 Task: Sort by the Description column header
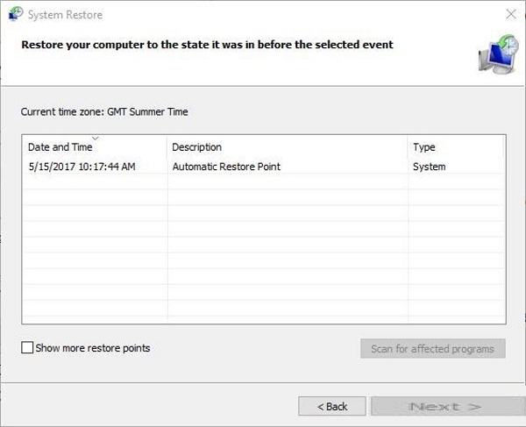tap(196, 147)
